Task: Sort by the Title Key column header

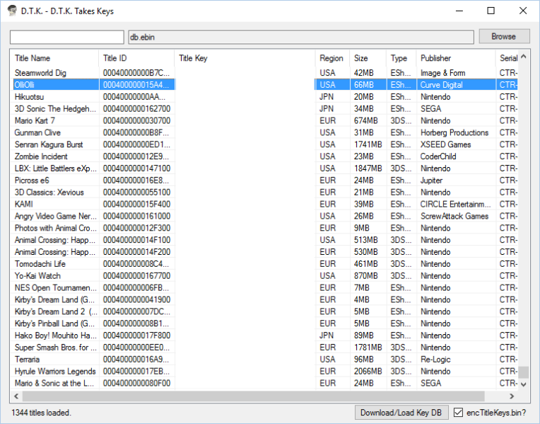Action: coord(245,58)
